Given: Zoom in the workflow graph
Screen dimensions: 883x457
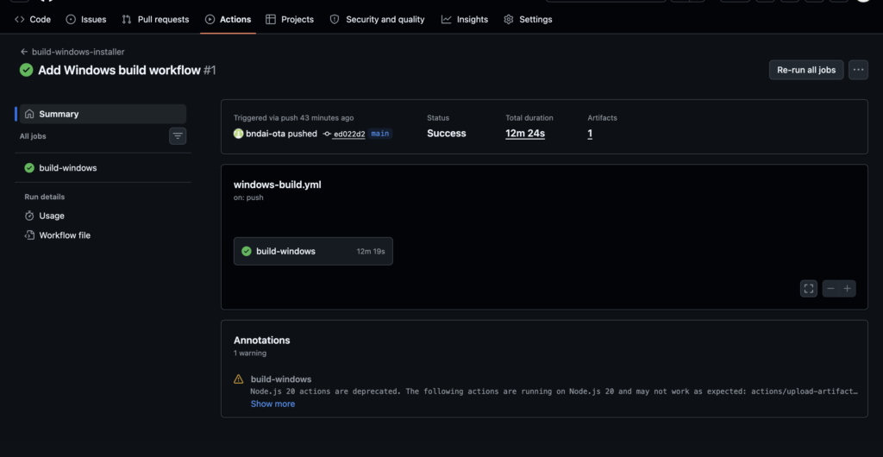Looking at the screenshot, I should pos(849,289).
